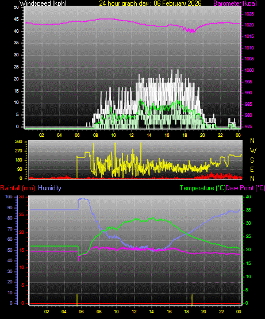The width and height of the screenshot is (265, 319).
Task: Click the green 20 temperature axis value
Action: tap(248, 249)
